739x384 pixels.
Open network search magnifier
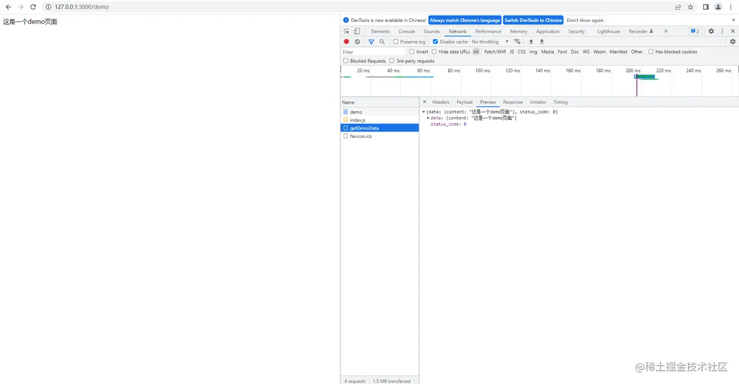(x=382, y=42)
